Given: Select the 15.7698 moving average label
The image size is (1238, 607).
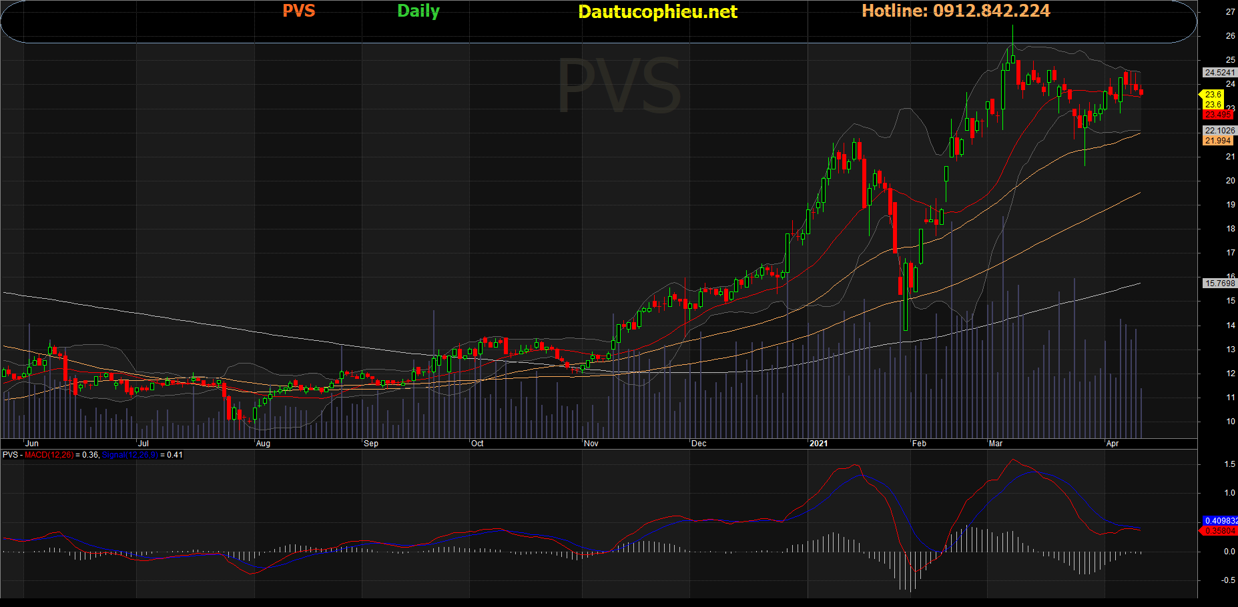Looking at the screenshot, I should (x=1220, y=283).
